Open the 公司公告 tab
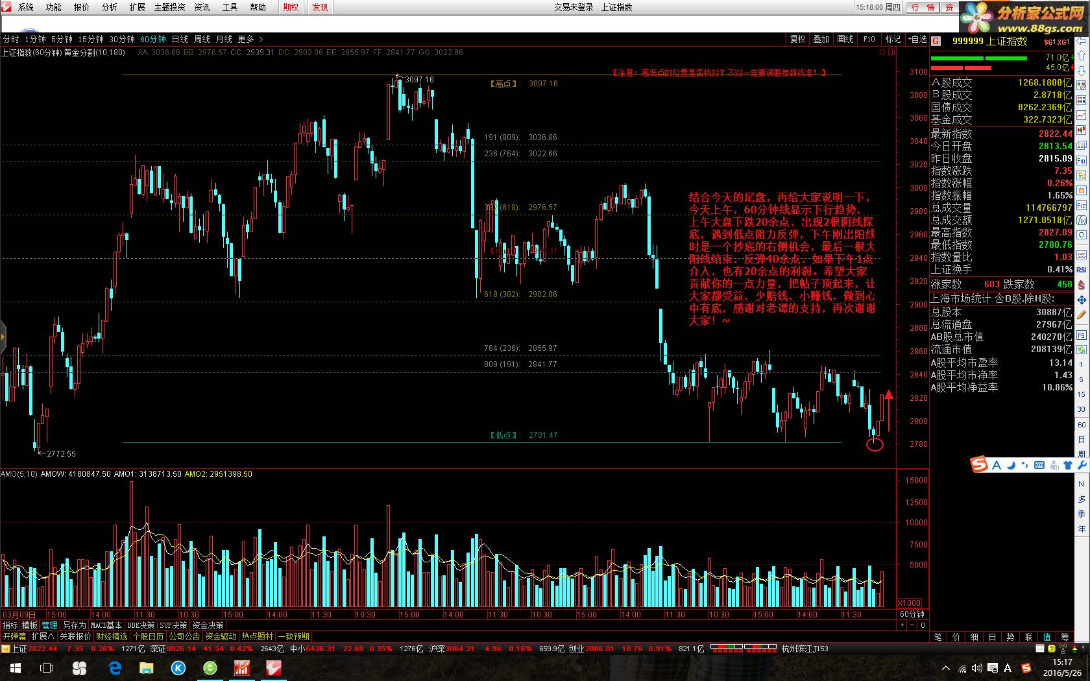This screenshot has width=1090, height=681. [185, 637]
